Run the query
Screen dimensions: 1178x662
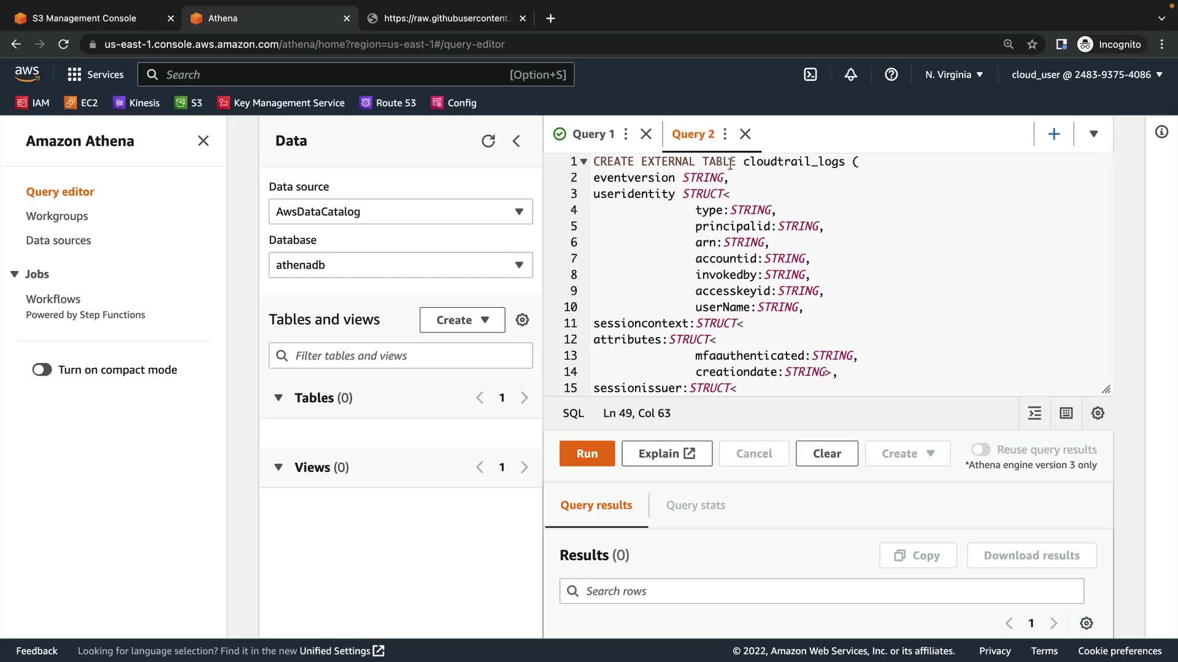[x=587, y=454]
